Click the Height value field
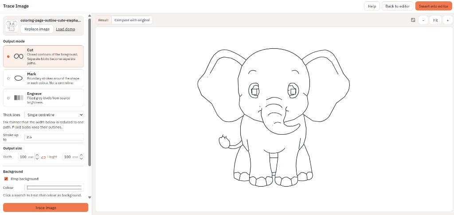 click(71, 157)
